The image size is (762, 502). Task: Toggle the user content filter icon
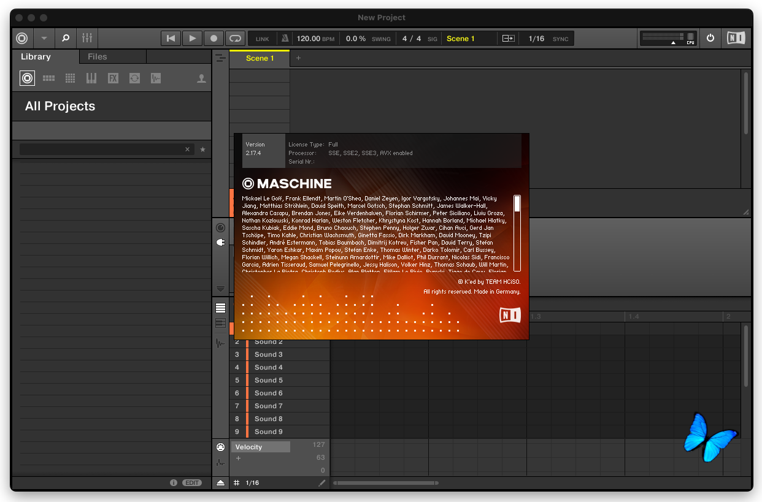[x=201, y=78]
